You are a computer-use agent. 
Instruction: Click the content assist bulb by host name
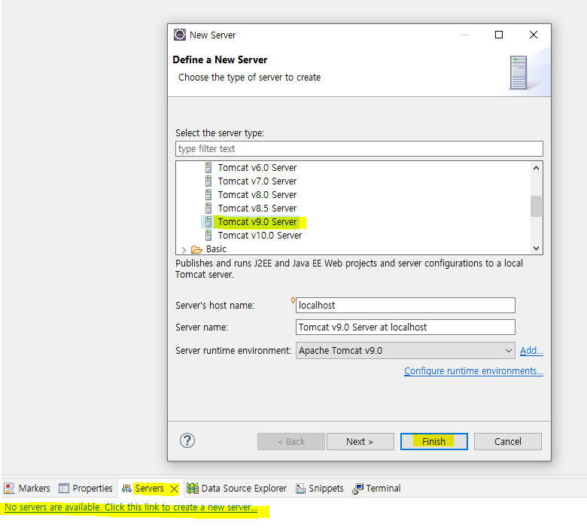[x=293, y=300]
